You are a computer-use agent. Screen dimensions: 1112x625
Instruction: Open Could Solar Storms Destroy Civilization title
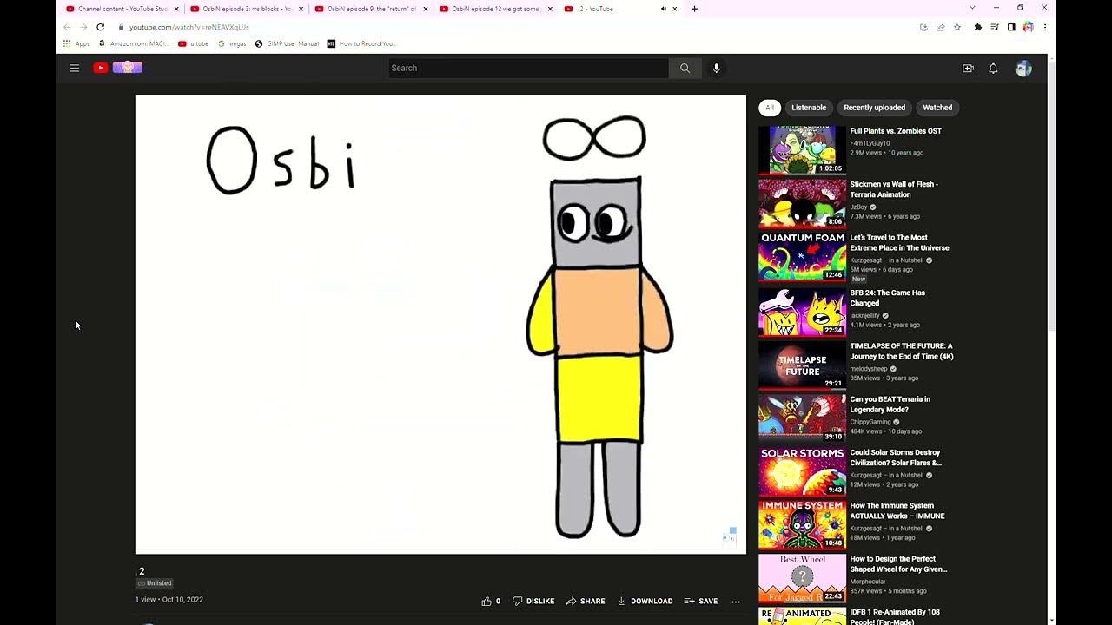coord(896,457)
